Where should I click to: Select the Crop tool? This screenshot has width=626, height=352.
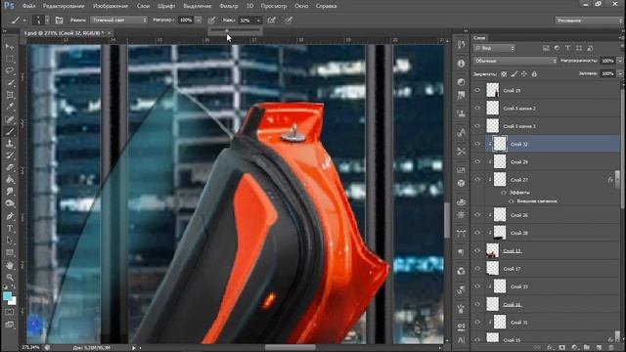point(10,96)
